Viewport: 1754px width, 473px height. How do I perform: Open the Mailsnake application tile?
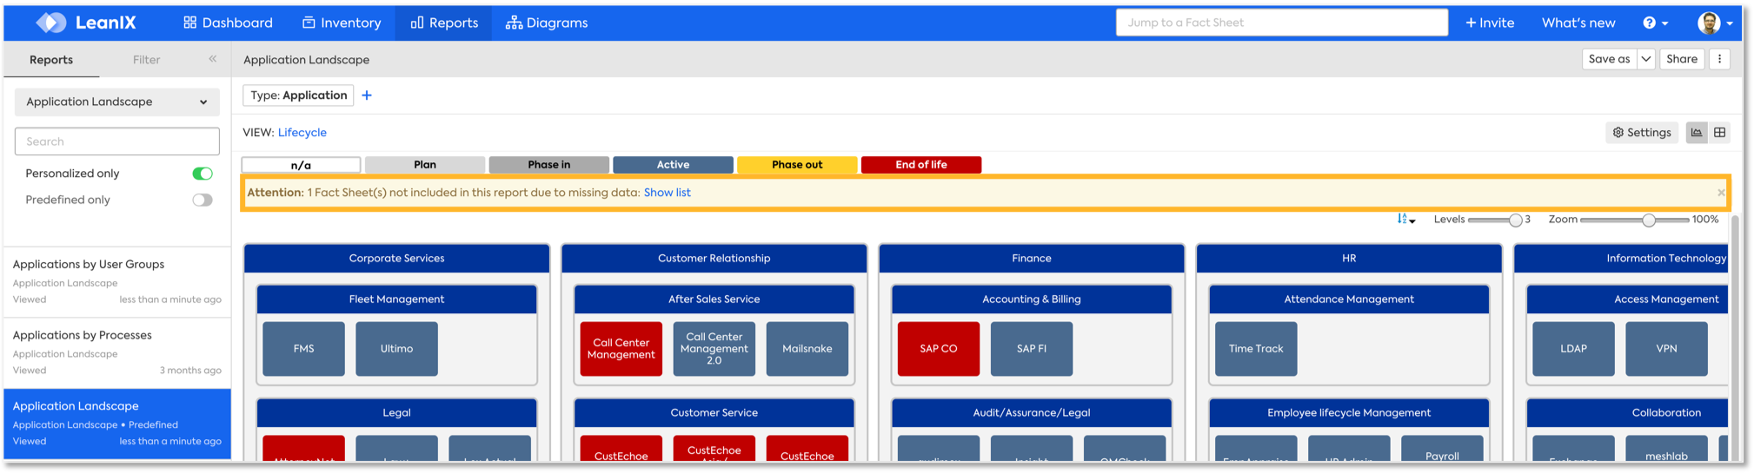click(807, 349)
